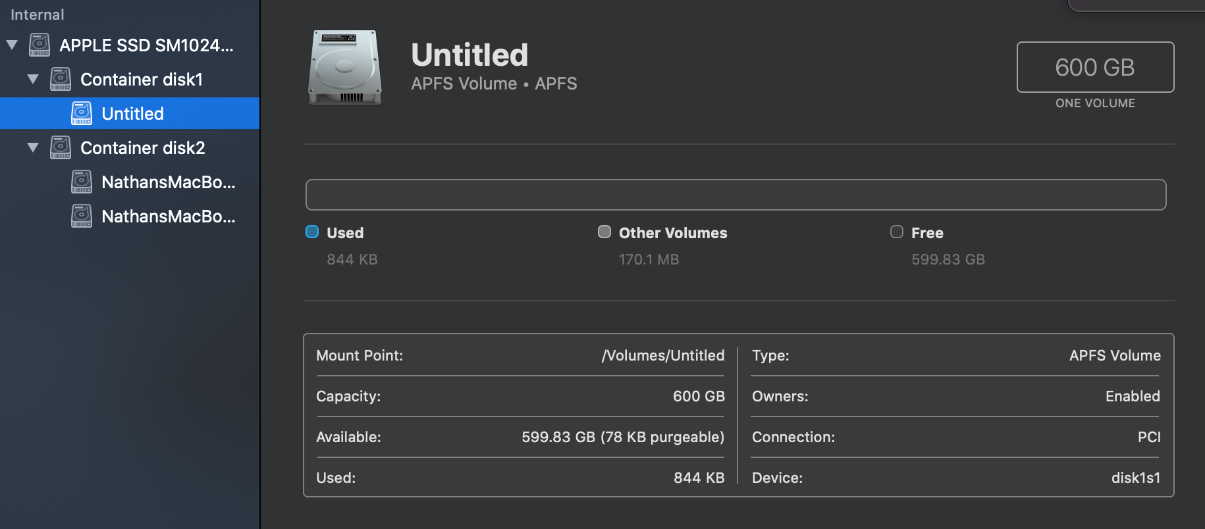Select the Untitled volume in sidebar
Viewport: 1205px width, 529px height.
132,113
